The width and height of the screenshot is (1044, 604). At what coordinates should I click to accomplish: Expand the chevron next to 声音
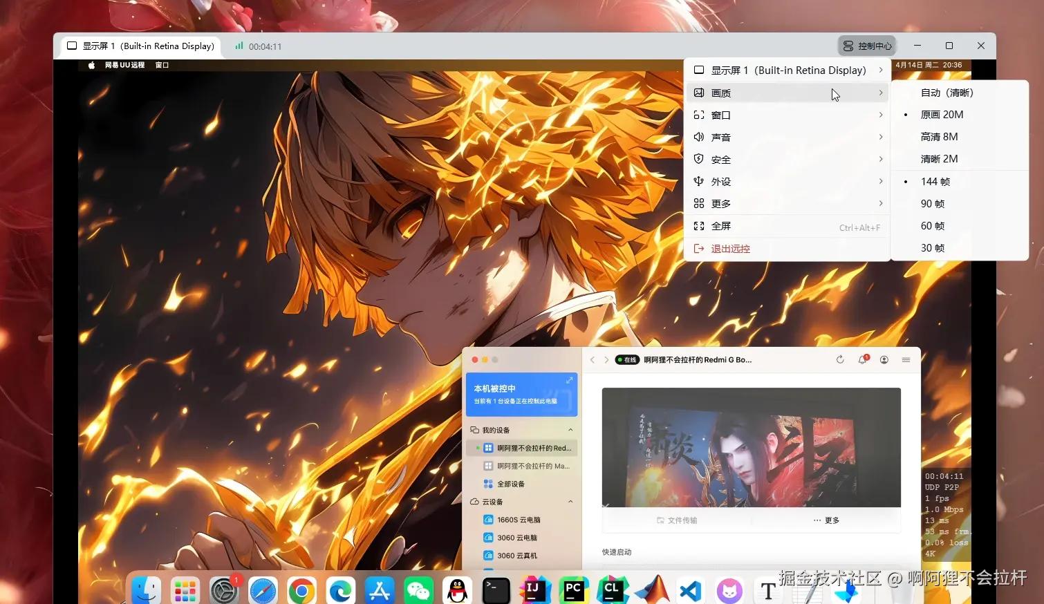tap(880, 137)
